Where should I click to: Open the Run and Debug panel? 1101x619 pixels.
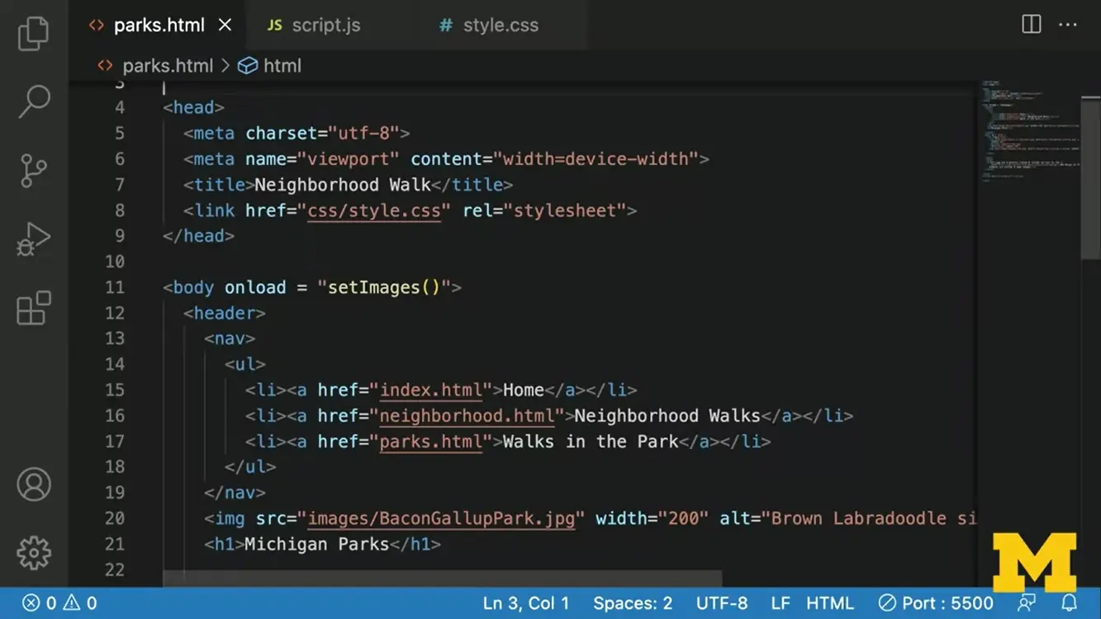(34, 239)
